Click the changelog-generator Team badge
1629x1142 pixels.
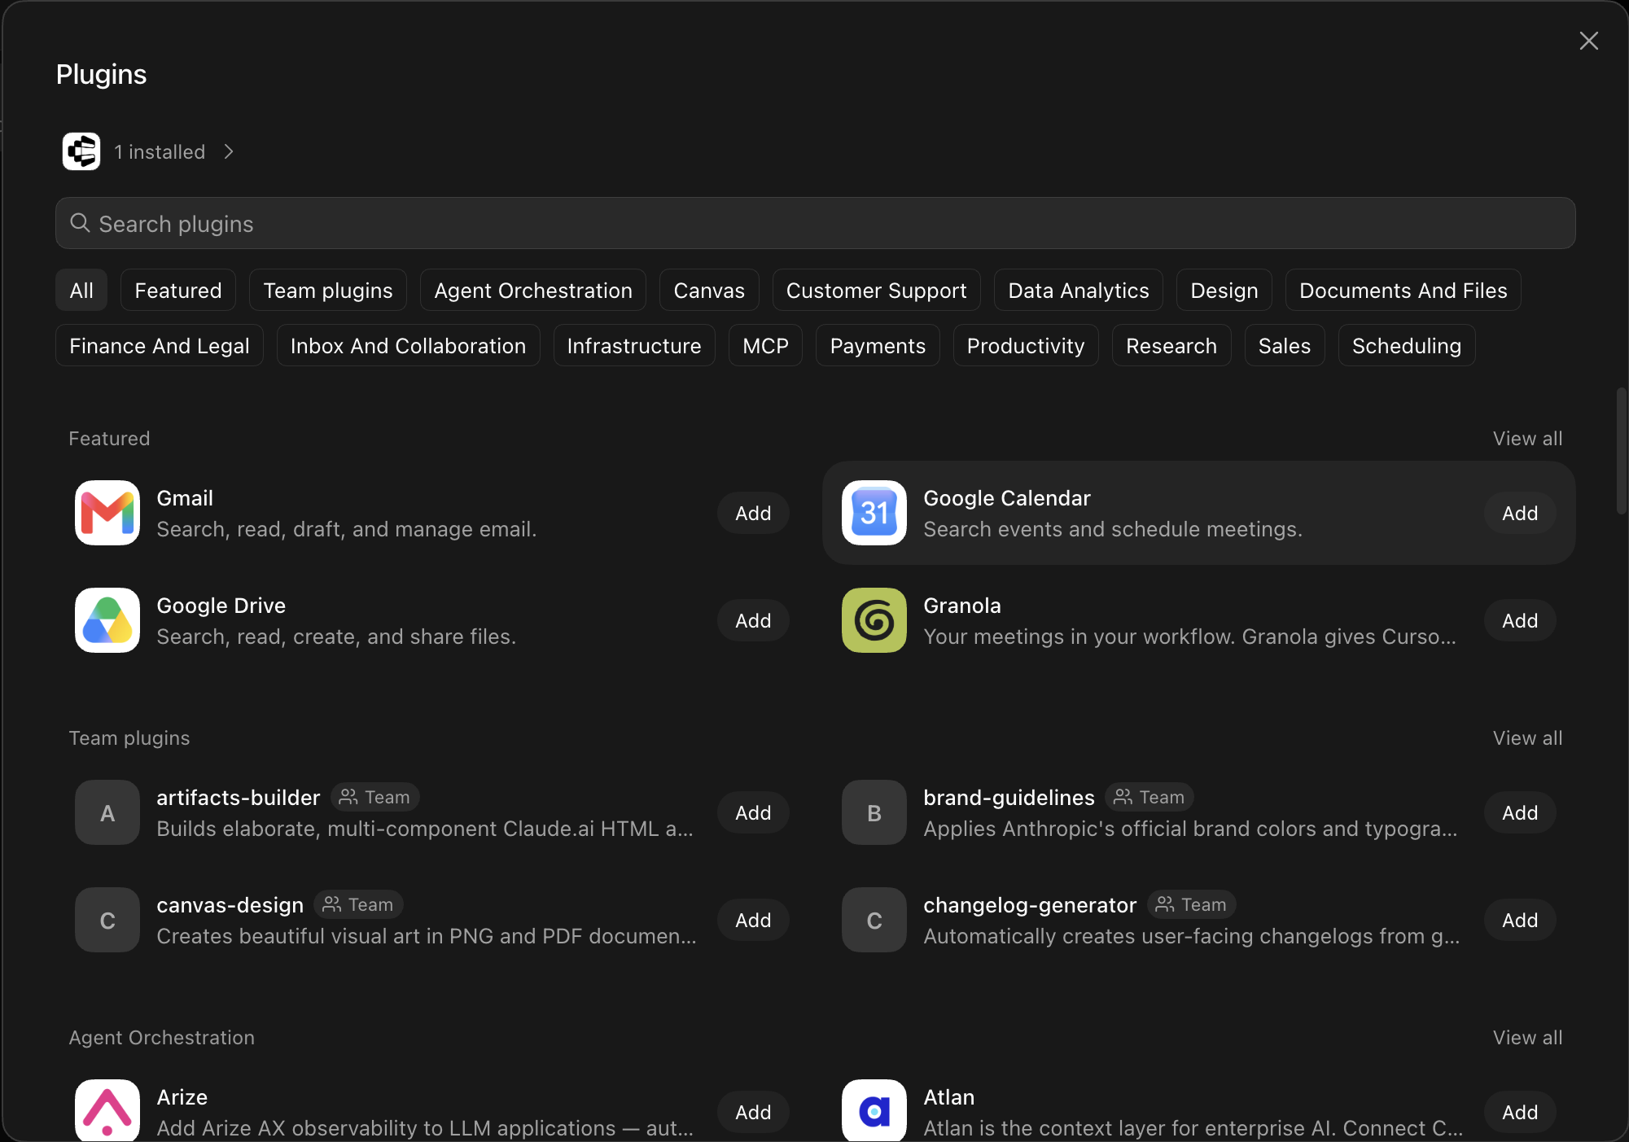[1192, 904]
